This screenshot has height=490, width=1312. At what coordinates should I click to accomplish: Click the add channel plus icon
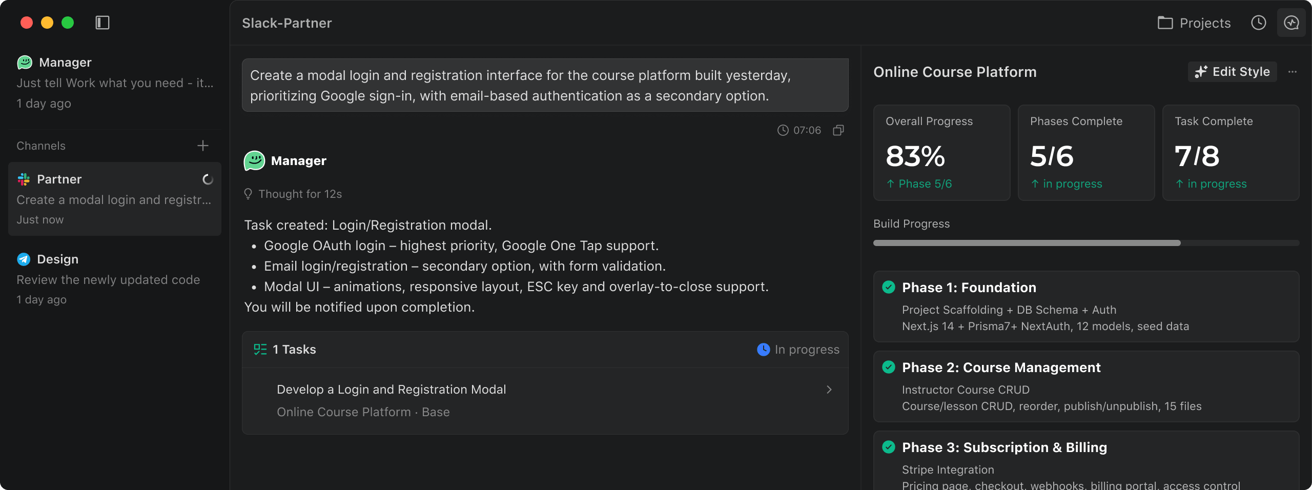click(203, 146)
